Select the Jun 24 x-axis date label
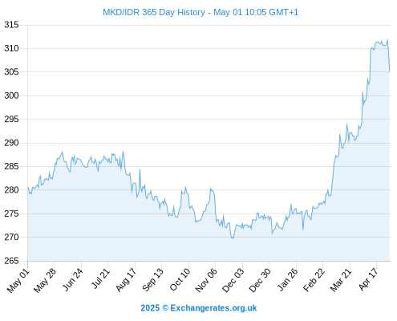The width and height of the screenshot is (397, 321). click(x=72, y=279)
